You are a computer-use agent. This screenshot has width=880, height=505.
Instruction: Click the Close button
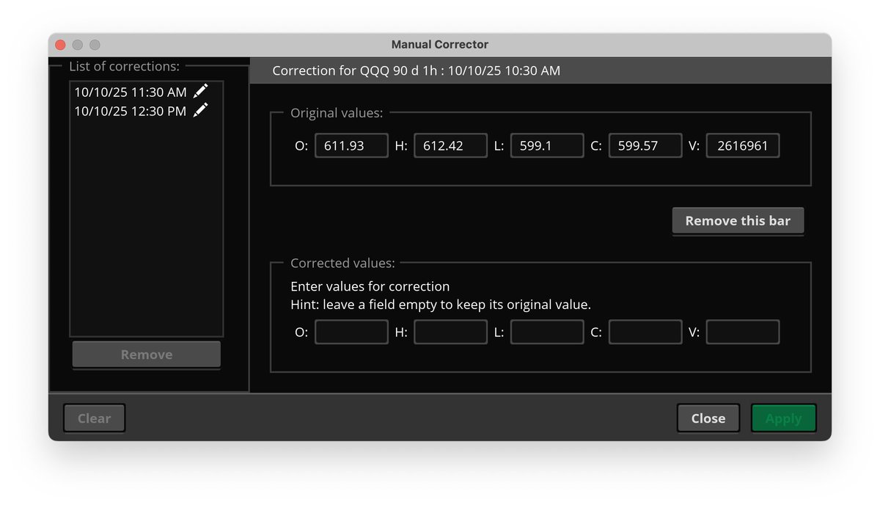(x=708, y=418)
